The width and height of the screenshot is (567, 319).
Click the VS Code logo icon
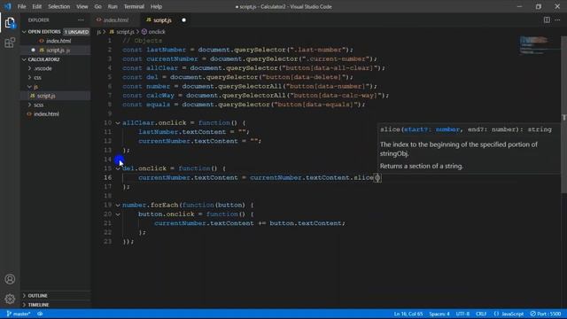click(x=7, y=6)
